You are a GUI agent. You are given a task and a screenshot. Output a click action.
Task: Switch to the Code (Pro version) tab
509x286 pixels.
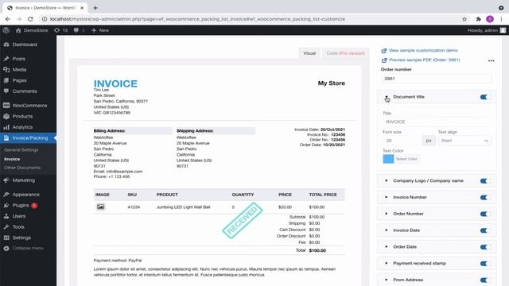(345, 53)
